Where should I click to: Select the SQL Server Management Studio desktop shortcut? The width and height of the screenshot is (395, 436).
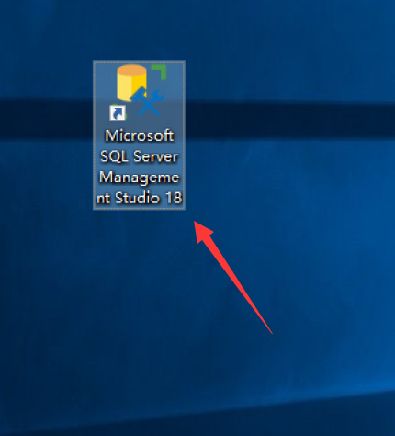click(x=139, y=135)
